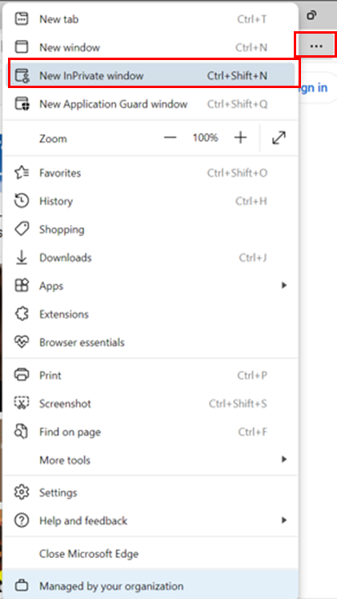This screenshot has width=337, height=599.
Task: Open the Settings and more ellipsis button
Action: pyautogui.click(x=316, y=46)
